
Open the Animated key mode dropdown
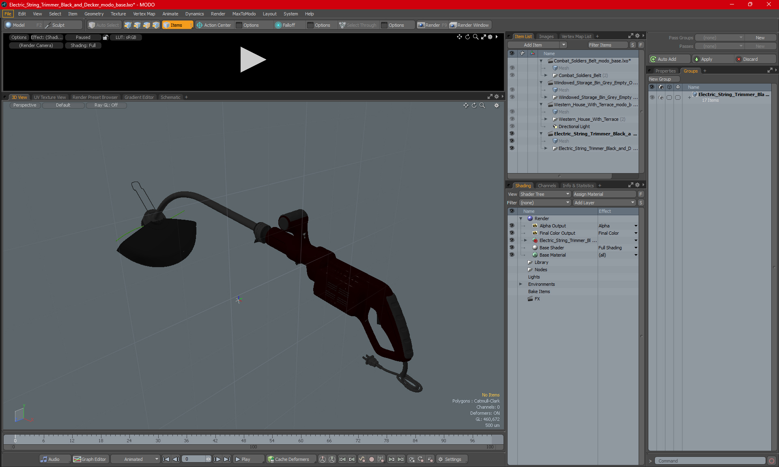tap(136, 459)
